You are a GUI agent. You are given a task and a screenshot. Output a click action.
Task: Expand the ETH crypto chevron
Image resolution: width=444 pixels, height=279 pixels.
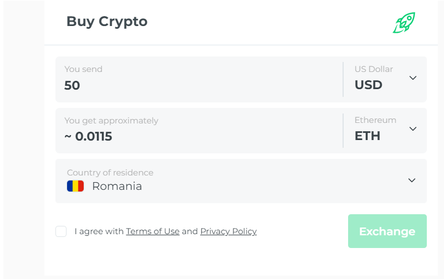tap(413, 129)
